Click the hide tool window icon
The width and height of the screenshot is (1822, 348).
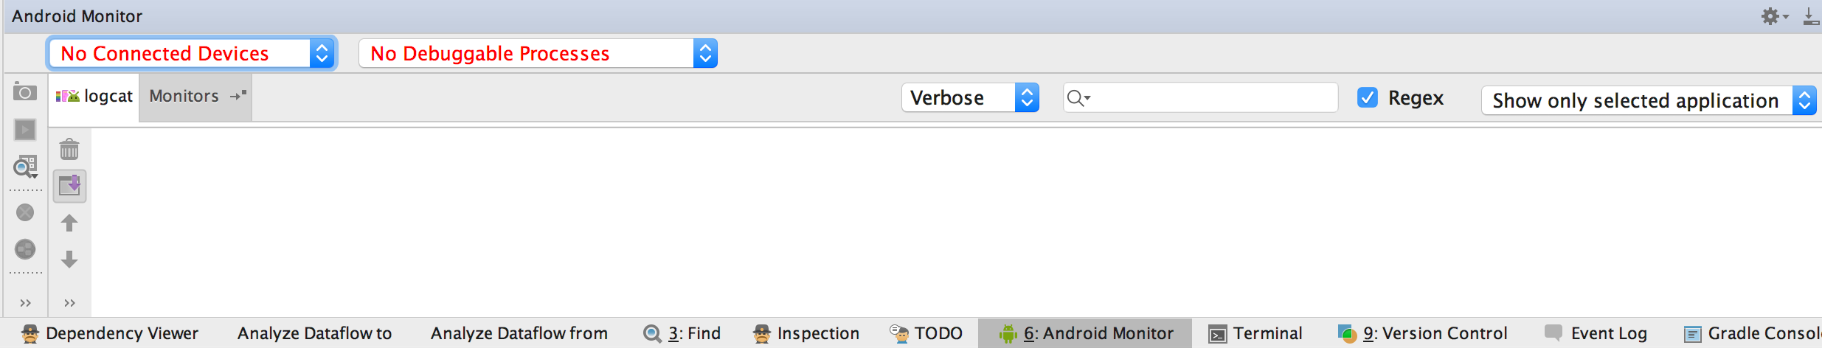click(1811, 16)
